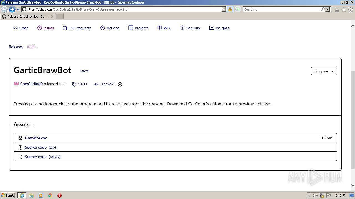Click the network tray icon
355x199 pixels.
coord(322,195)
